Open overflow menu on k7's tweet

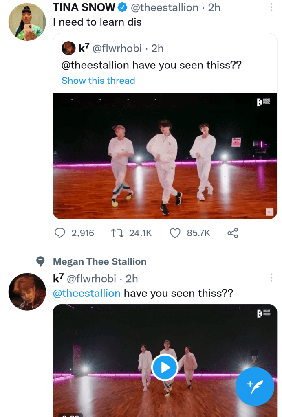(x=271, y=278)
